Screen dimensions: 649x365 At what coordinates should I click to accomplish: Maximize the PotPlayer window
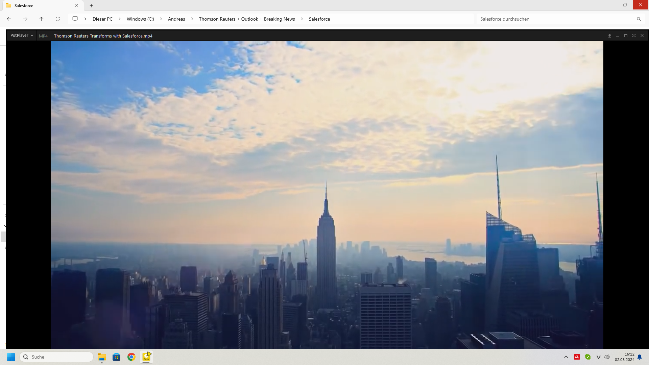(626, 36)
